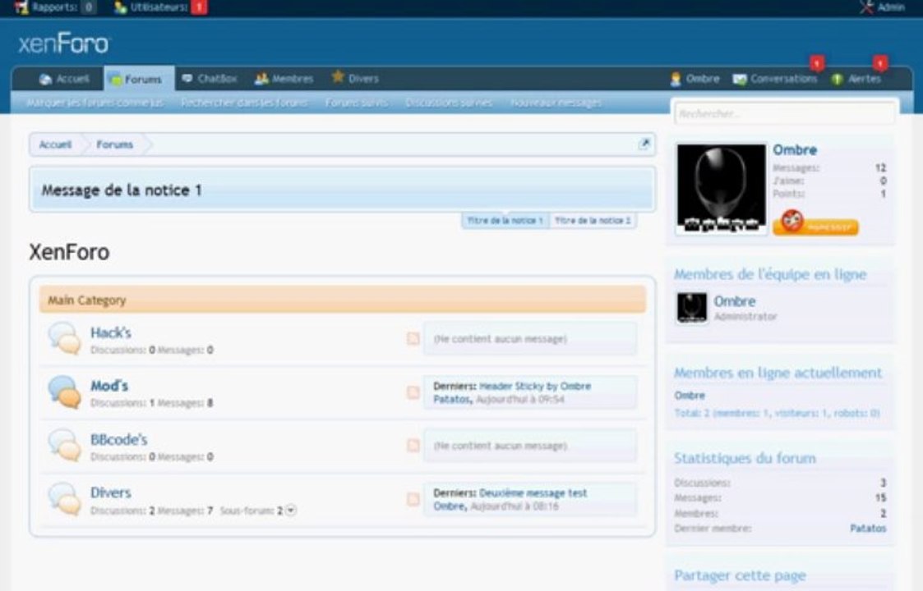Open the Admin control panel link

click(x=882, y=7)
